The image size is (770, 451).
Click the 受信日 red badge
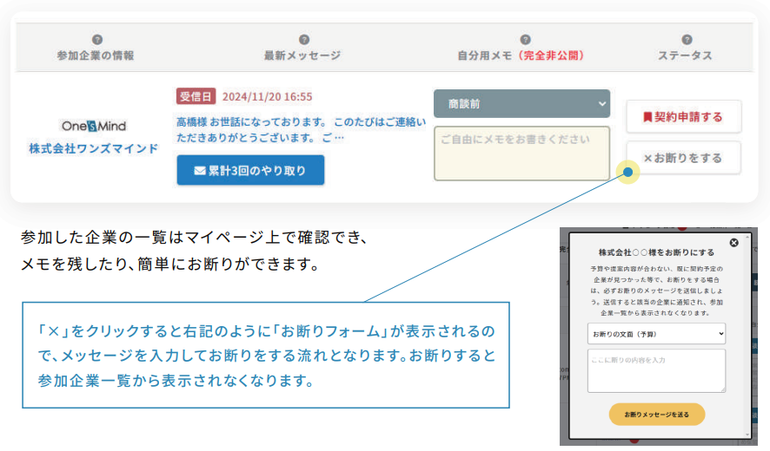(196, 96)
